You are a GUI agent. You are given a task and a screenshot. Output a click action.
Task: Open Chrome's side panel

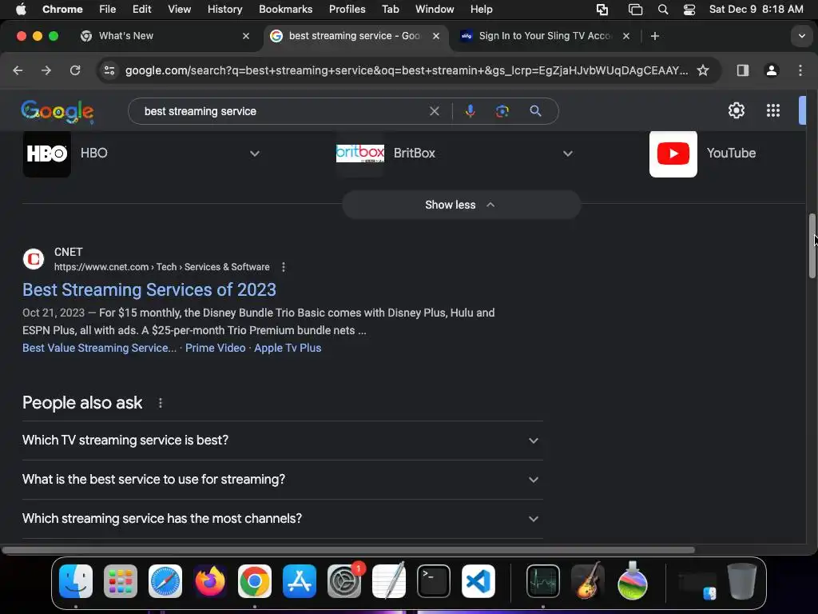click(743, 70)
